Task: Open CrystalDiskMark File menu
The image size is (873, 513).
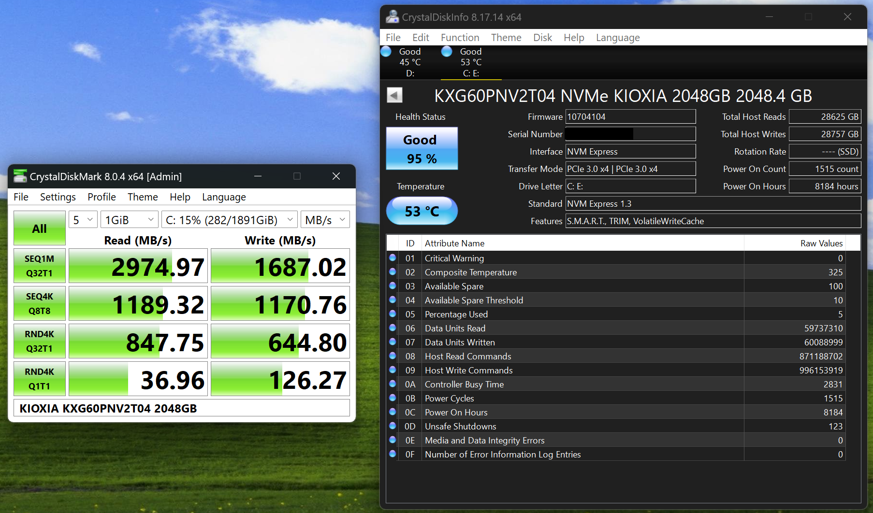Action: point(21,197)
